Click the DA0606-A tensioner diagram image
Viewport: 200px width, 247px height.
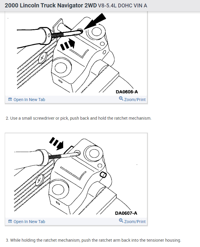pos(76,53)
